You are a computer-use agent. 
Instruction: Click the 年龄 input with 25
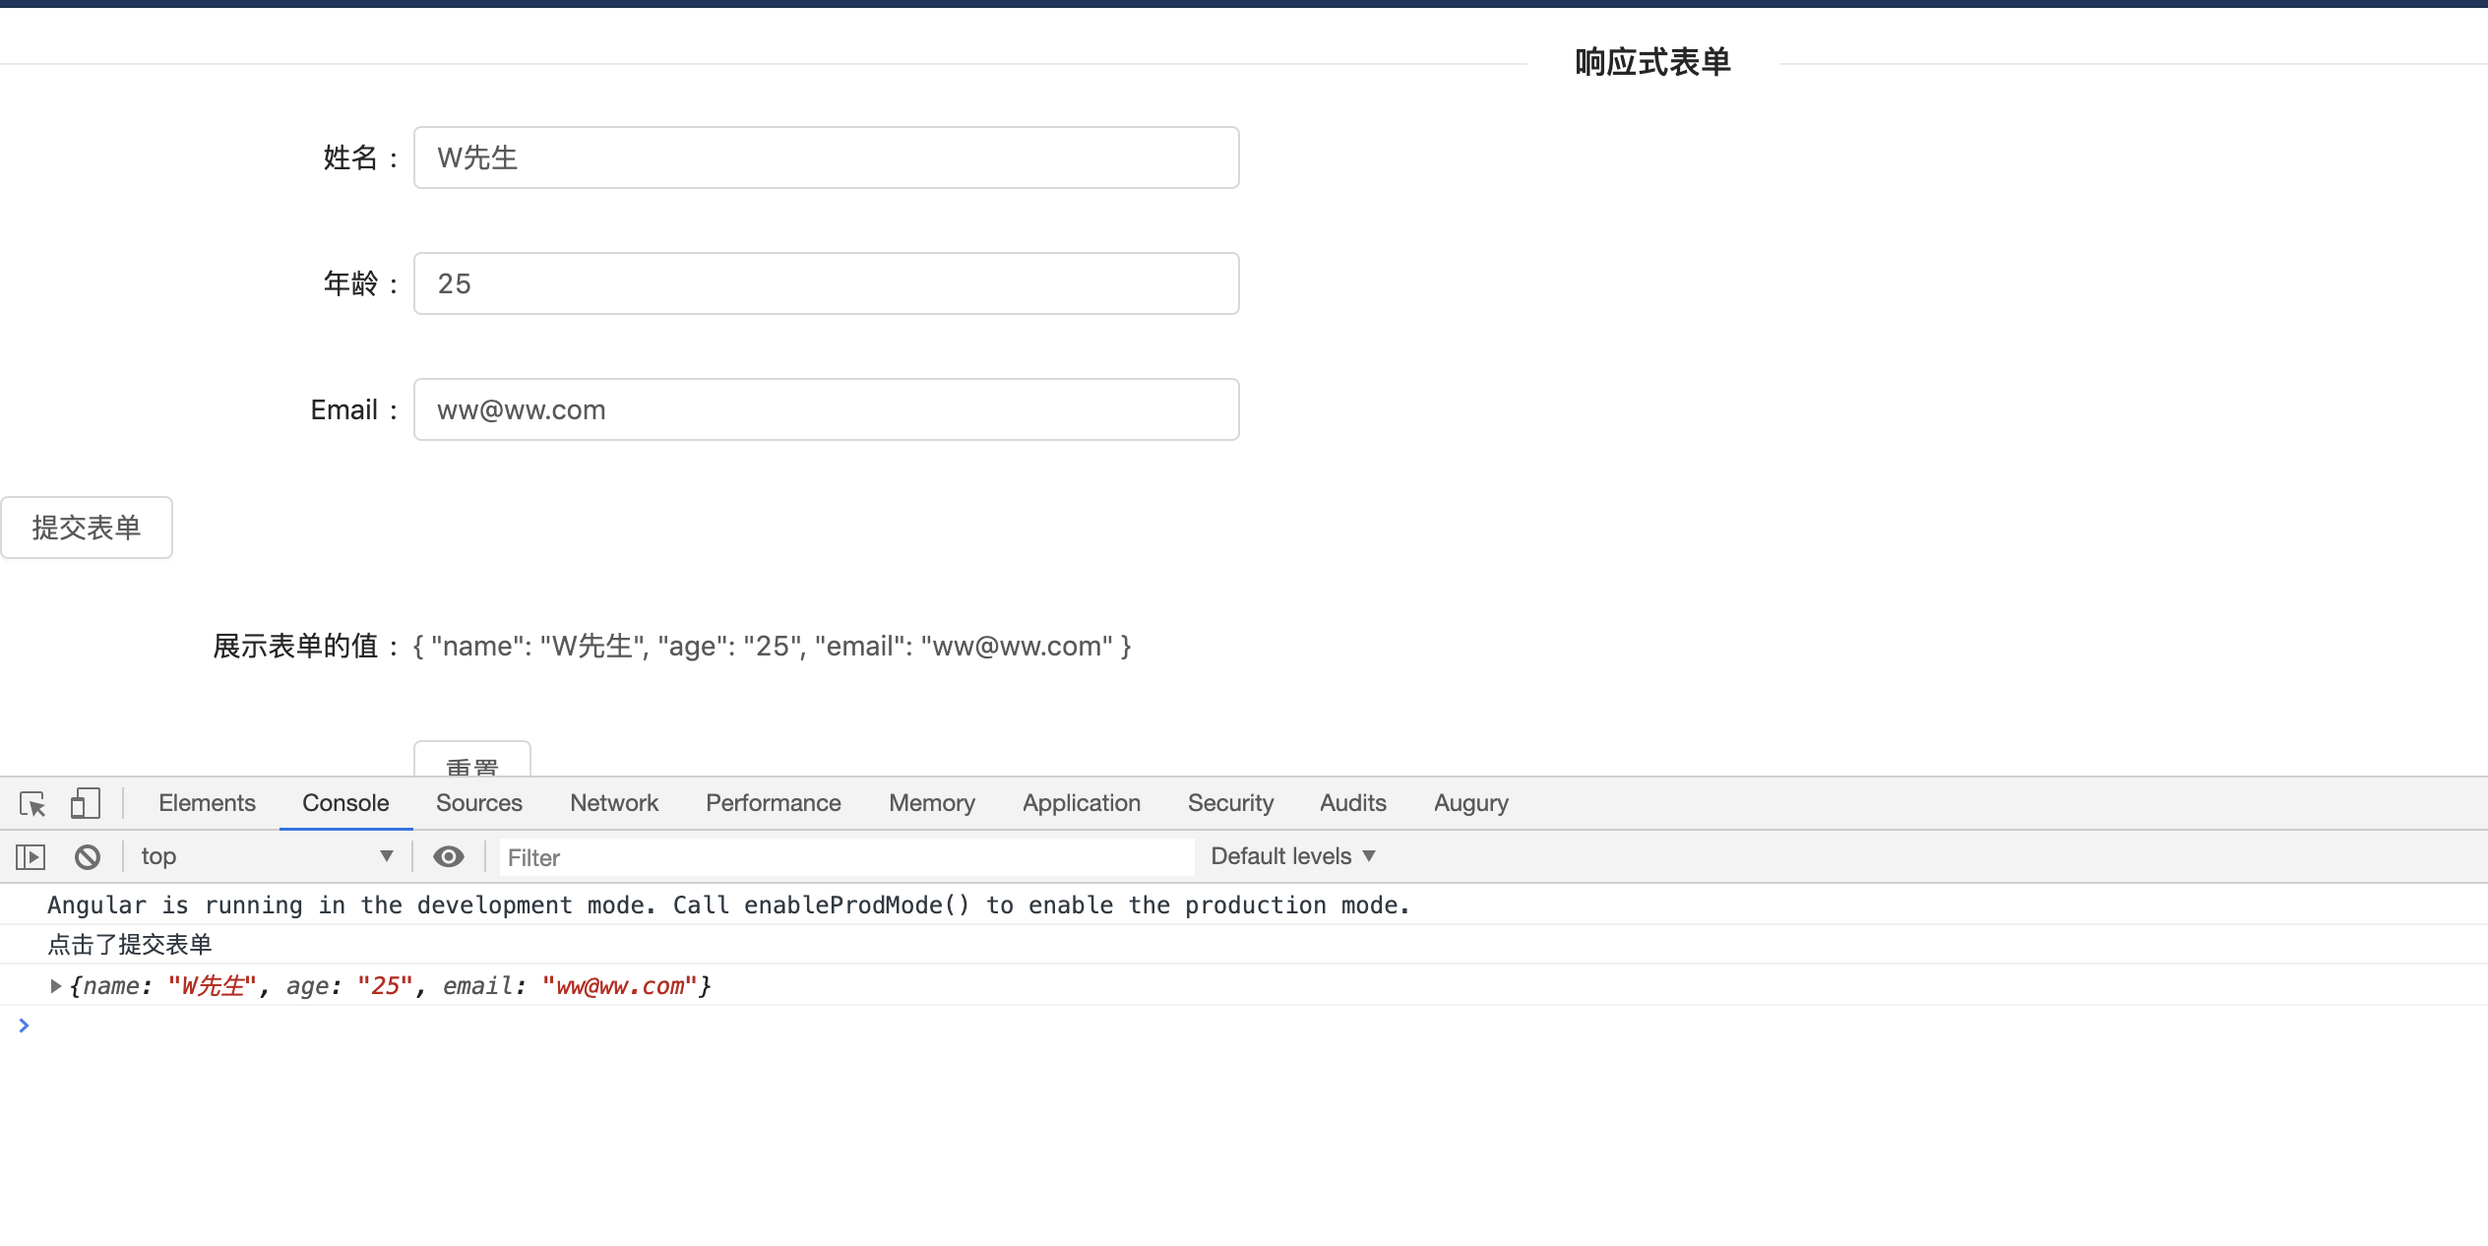click(x=826, y=284)
